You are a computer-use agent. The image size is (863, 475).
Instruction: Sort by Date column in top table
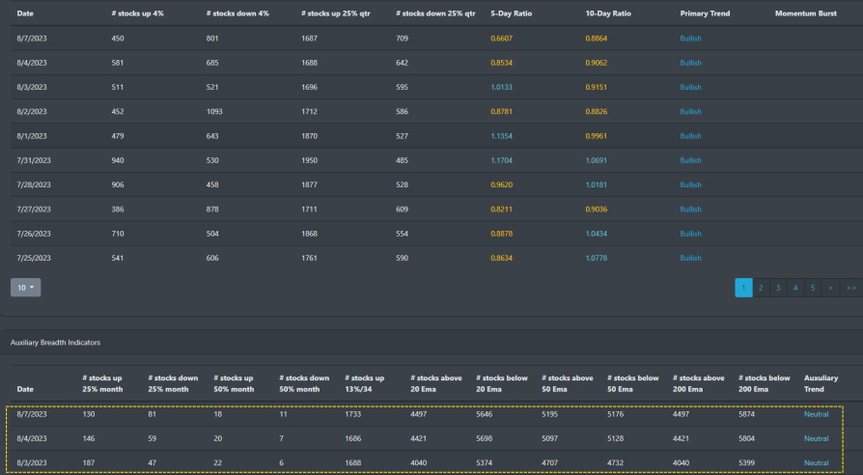tap(25, 14)
